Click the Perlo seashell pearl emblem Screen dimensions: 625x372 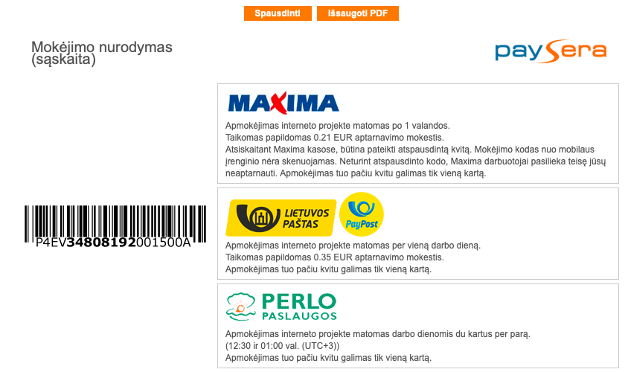pos(241,307)
